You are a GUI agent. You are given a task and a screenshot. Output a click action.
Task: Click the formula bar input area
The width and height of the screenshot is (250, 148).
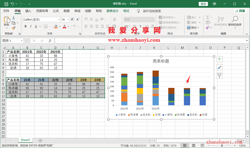[x=150, y=41]
